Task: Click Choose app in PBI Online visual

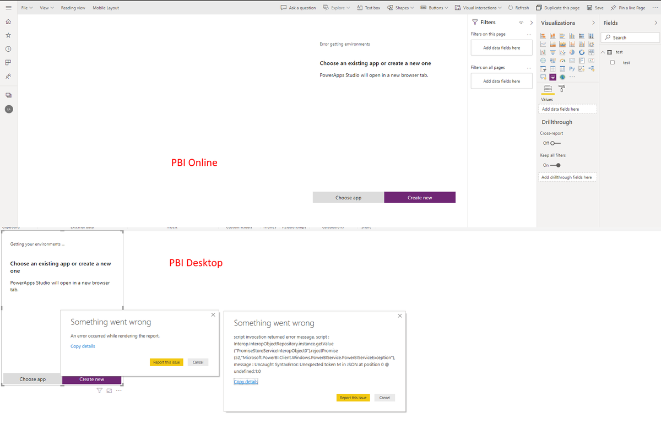Action: [348, 197]
